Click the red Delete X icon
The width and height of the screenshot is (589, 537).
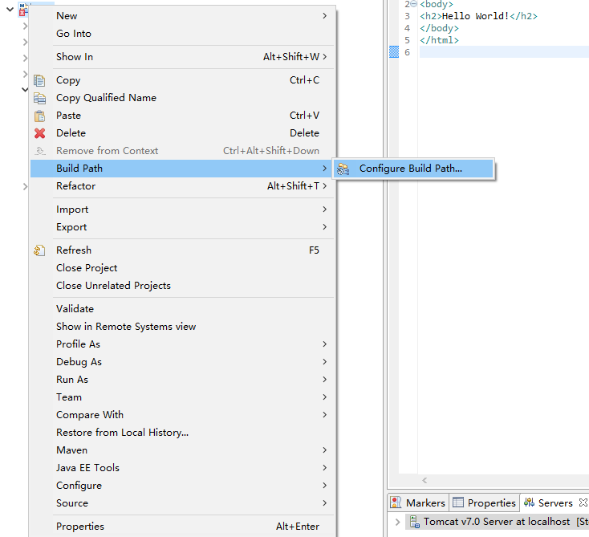pos(39,133)
